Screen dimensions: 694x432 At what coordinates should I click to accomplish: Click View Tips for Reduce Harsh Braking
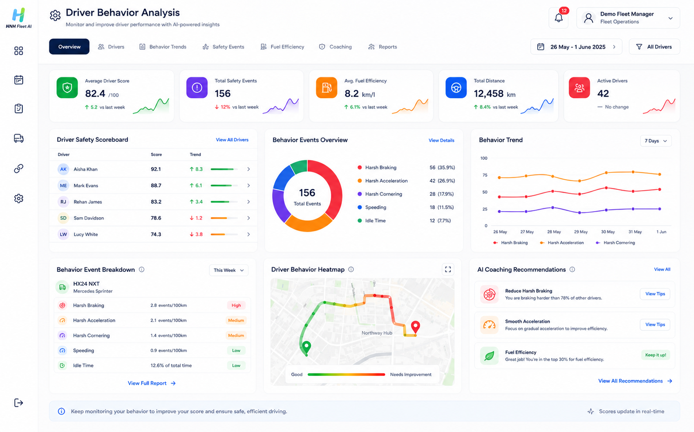click(x=655, y=294)
